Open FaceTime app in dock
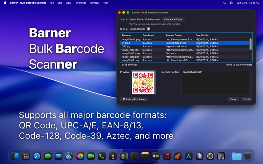Viewport: 263px width, 164px height. pos(91,156)
